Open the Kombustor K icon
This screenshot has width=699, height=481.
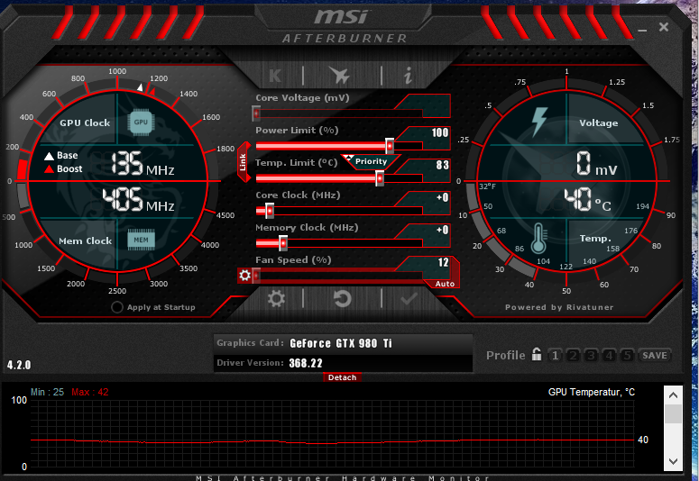pos(275,76)
